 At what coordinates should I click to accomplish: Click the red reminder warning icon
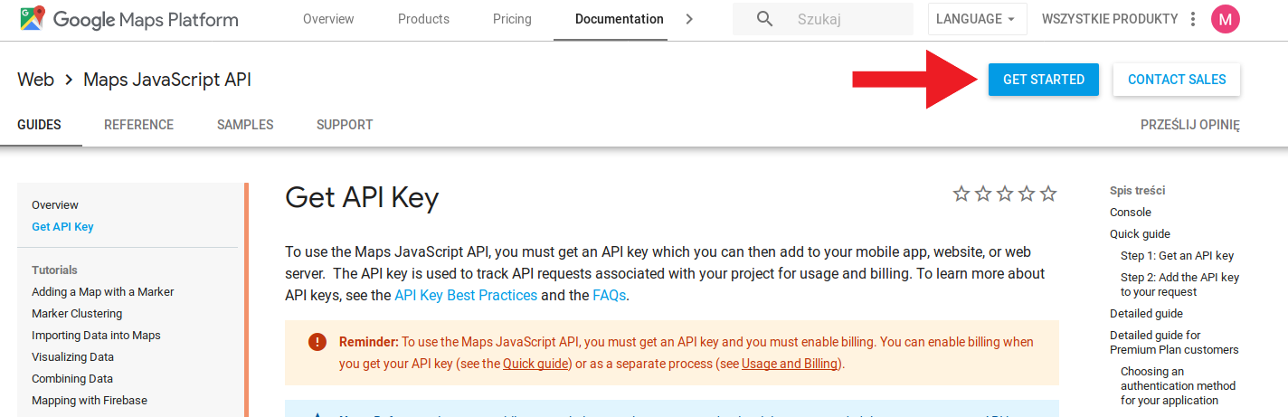pyautogui.click(x=317, y=342)
